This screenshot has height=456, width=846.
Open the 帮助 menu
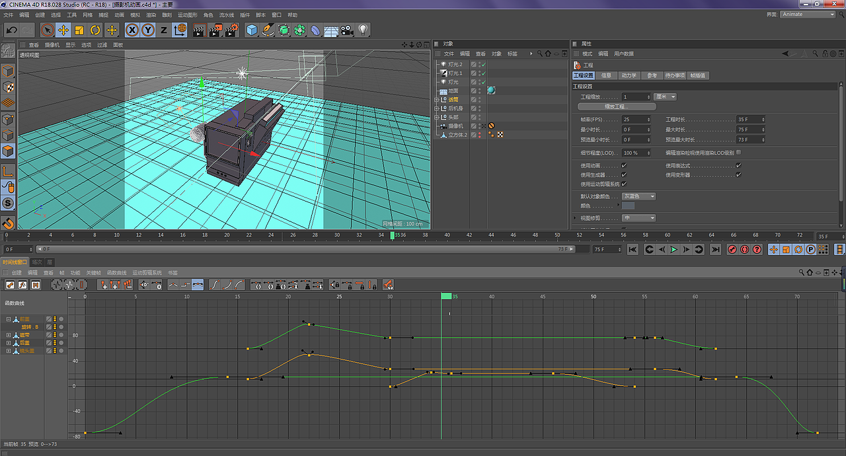click(293, 15)
